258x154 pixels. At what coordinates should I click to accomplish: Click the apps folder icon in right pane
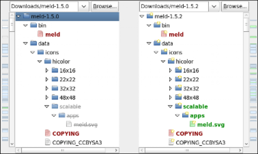click(x=185, y=115)
